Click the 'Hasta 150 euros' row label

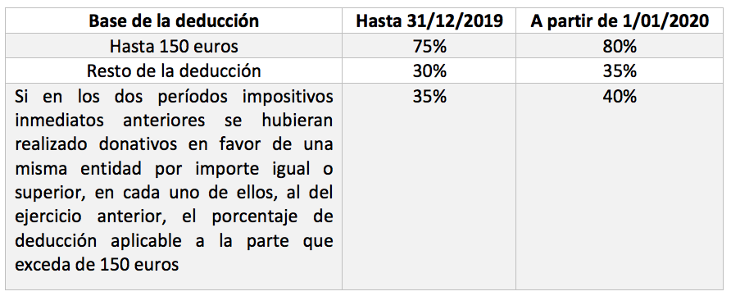(x=174, y=46)
